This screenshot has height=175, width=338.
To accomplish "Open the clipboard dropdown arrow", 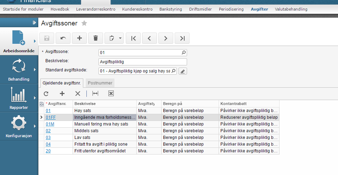I will (x=120, y=38).
